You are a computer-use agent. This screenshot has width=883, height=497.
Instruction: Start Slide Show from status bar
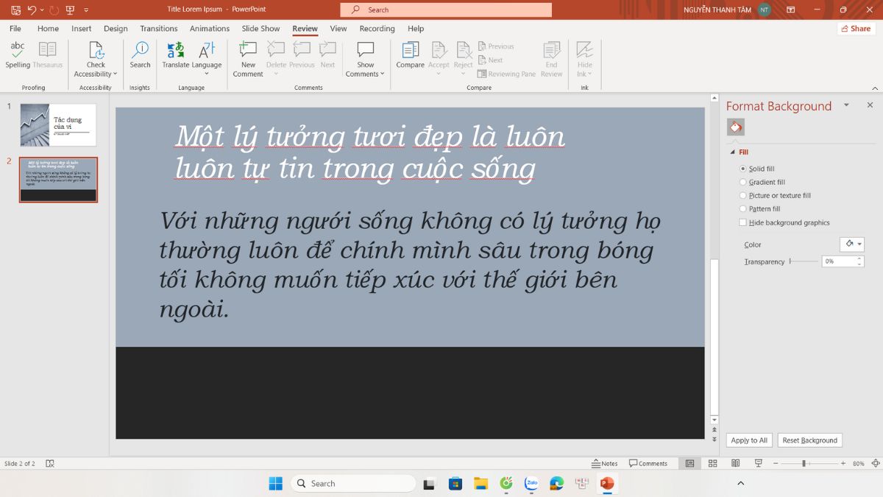tap(758, 463)
